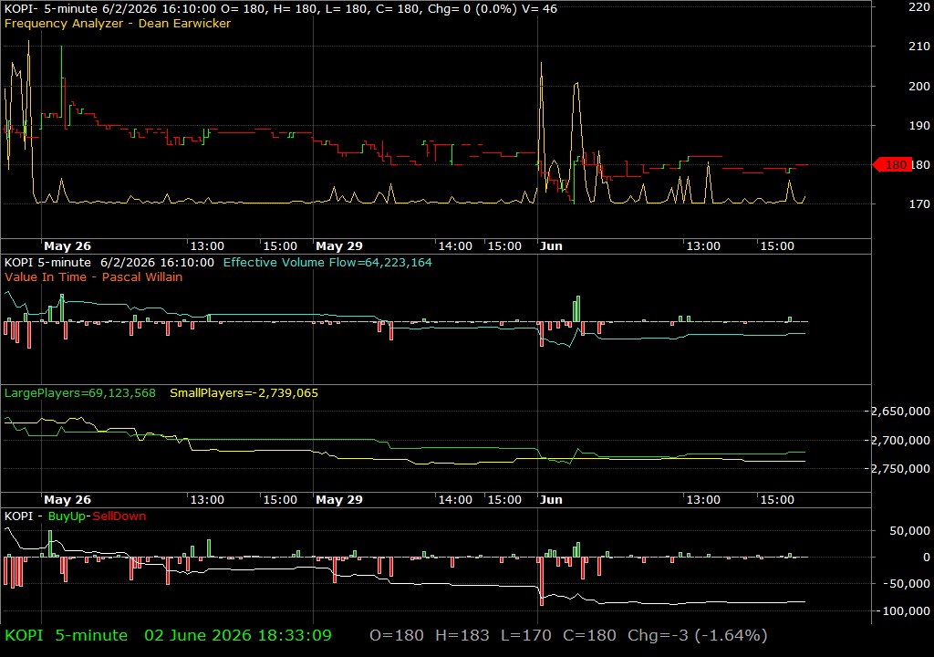Click the -2,700,000 axis label
The width and height of the screenshot is (934, 657).
pyautogui.click(x=898, y=440)
